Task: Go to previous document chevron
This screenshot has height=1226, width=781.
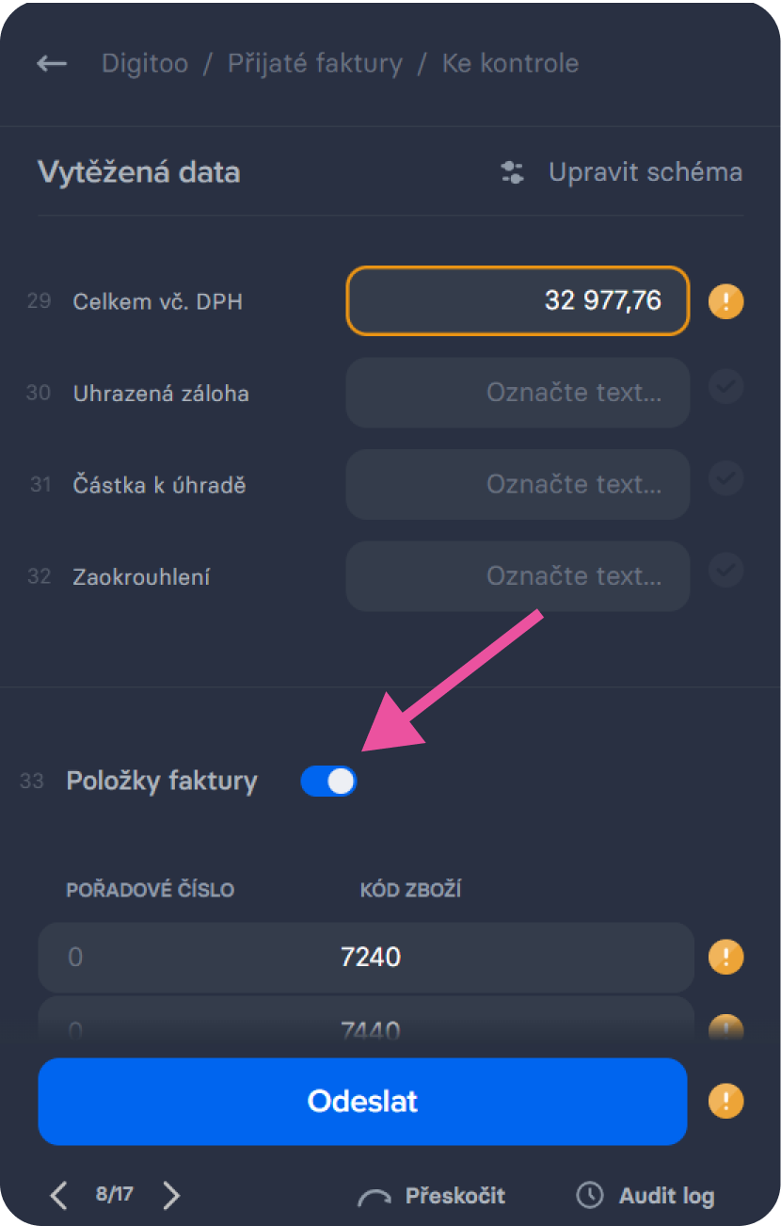Action: click(58, 1196)
